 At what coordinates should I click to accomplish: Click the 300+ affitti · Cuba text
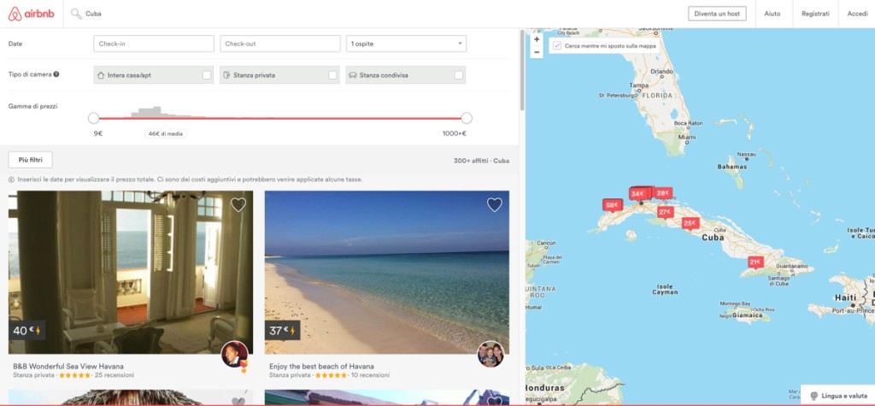(x=481, y=161)
